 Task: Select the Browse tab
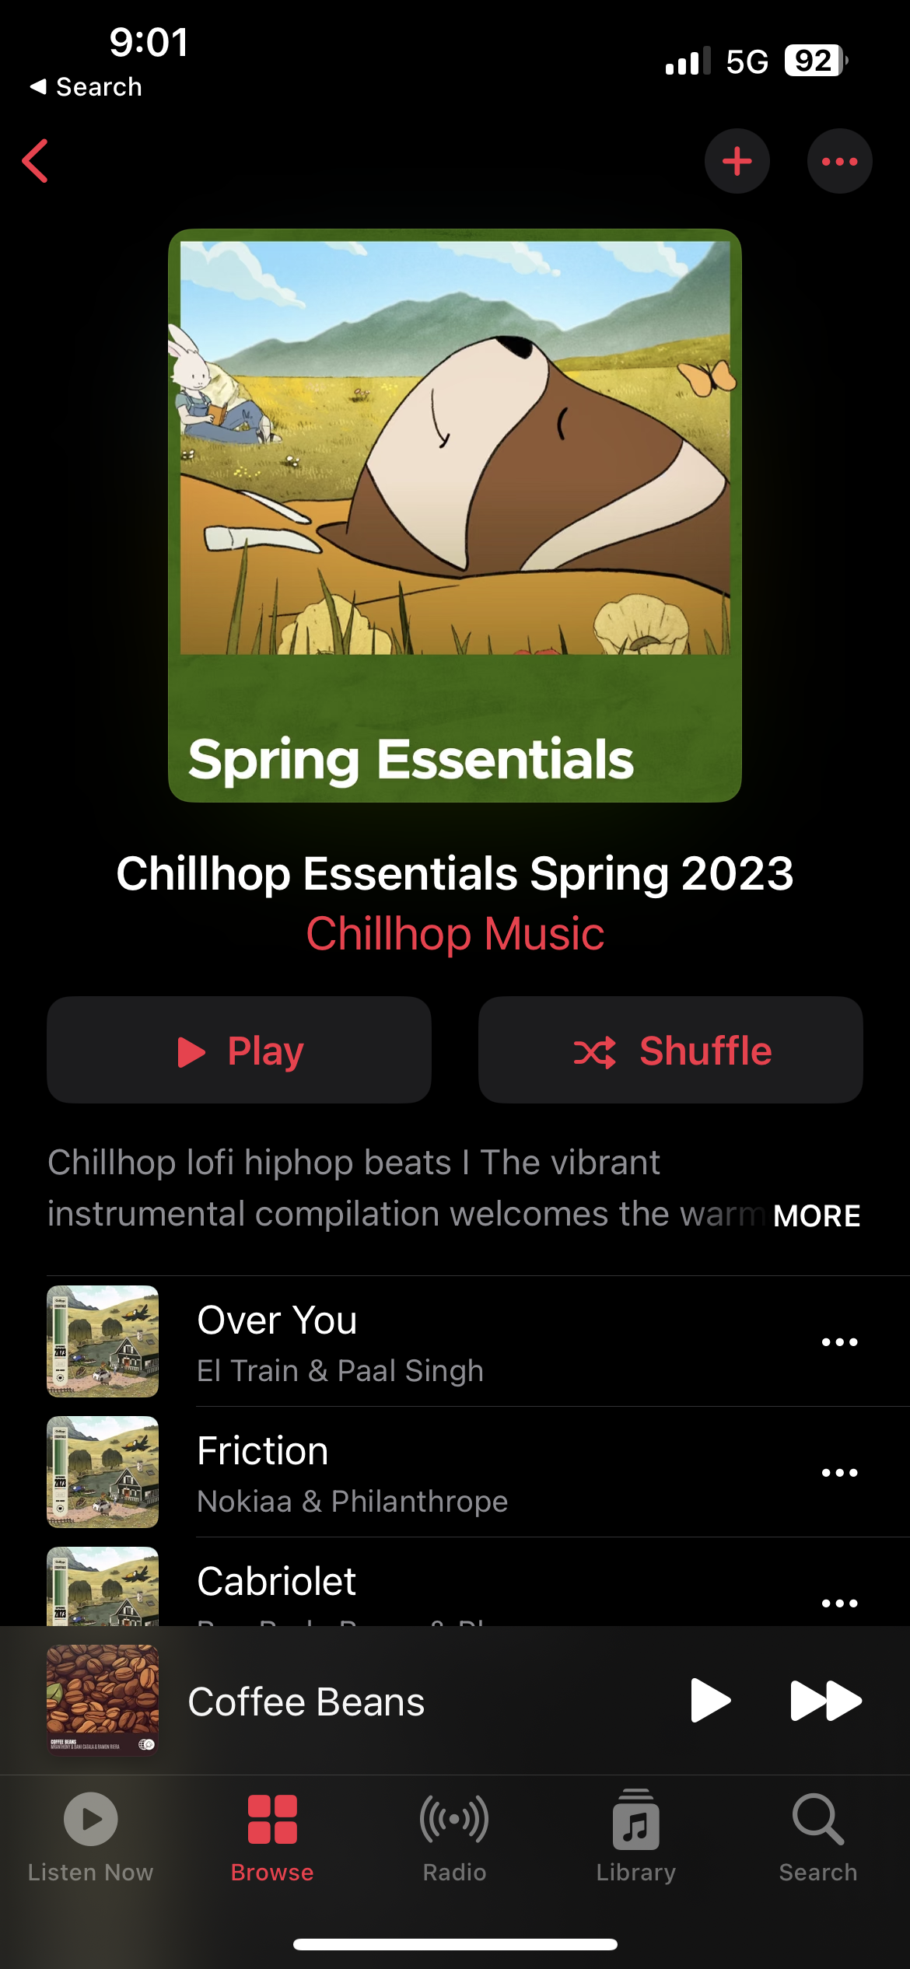tap(272, 1838)
